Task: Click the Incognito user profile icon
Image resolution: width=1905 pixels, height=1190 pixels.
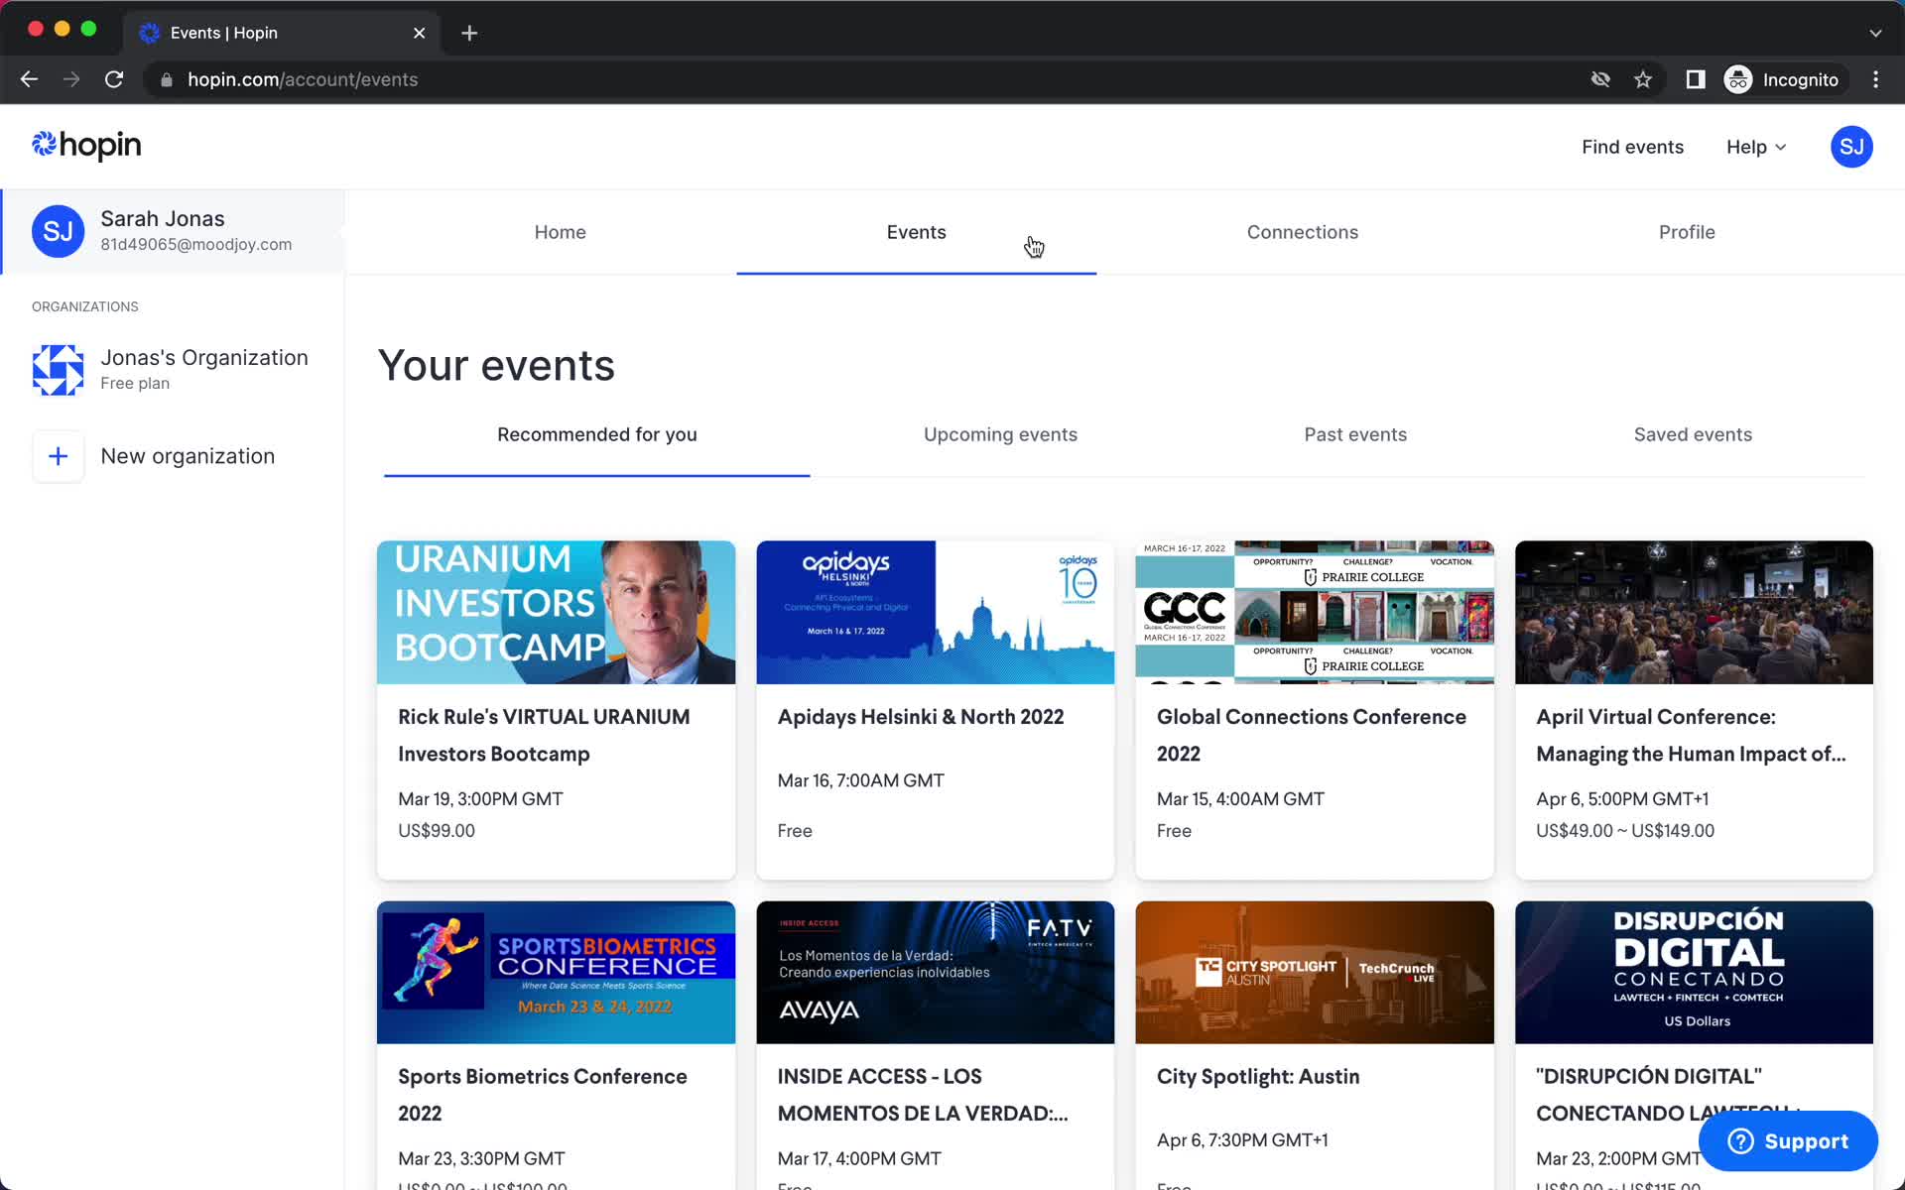Action: pyautogui.click(x=1739, y=79)
